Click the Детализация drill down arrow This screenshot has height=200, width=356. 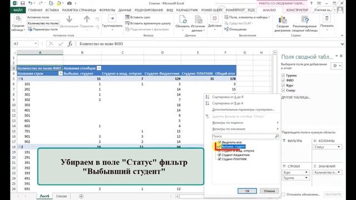tap(69, 22)
